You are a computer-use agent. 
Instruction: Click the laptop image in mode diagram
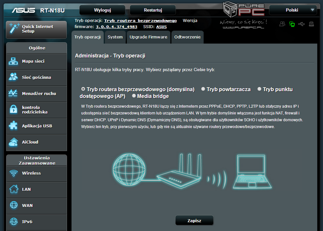pyautogui.click(x=252, y=172)
